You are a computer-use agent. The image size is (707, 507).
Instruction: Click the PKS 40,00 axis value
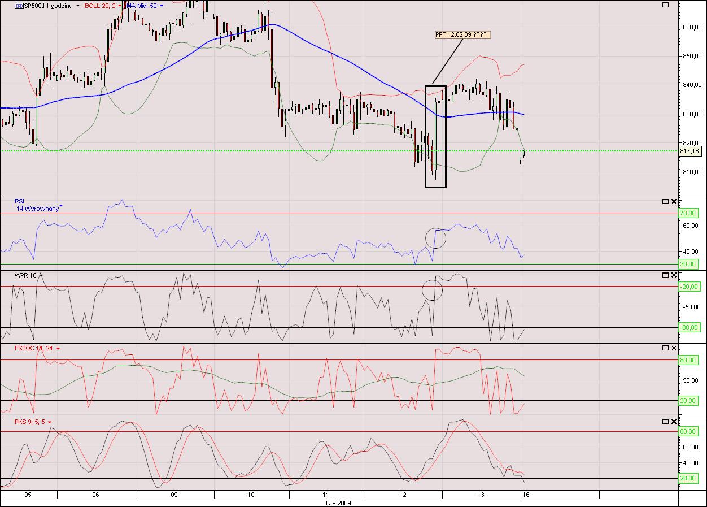(x=689, y=463)
